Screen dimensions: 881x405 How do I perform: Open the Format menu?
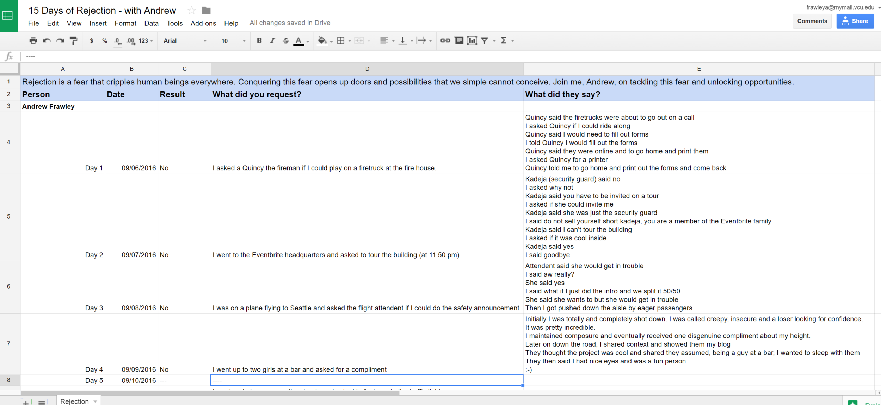coord(125,23)
